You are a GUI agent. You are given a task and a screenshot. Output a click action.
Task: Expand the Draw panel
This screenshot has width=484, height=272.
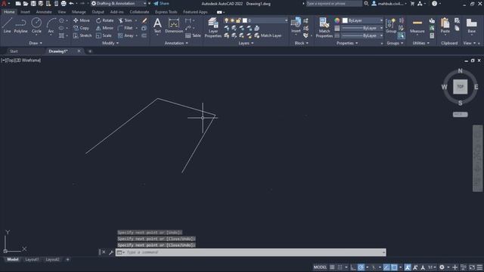pyautogui.click(x=36, y=43)
